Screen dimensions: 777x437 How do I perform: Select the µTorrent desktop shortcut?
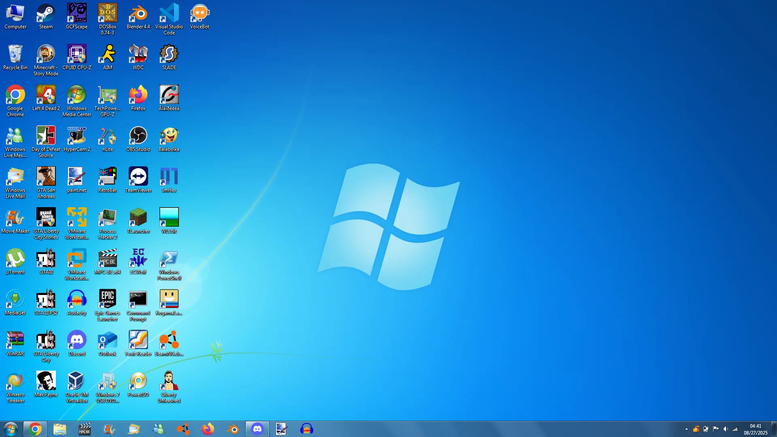pyautogui.click(x=15, y=259)
